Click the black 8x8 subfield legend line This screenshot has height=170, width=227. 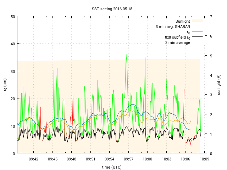pyautogui.click(x=197, y=37)
